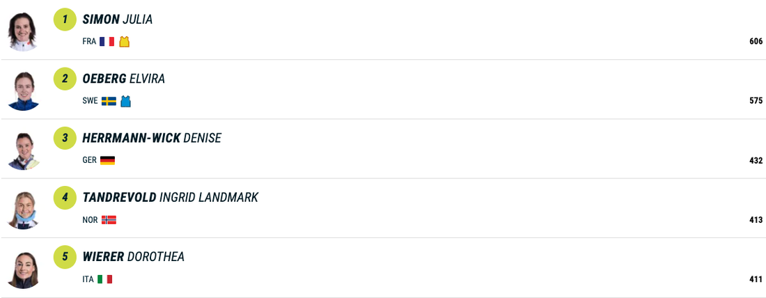Click the blue bib icon next to SWE
The image size is (766, 298).
point(125,101)
